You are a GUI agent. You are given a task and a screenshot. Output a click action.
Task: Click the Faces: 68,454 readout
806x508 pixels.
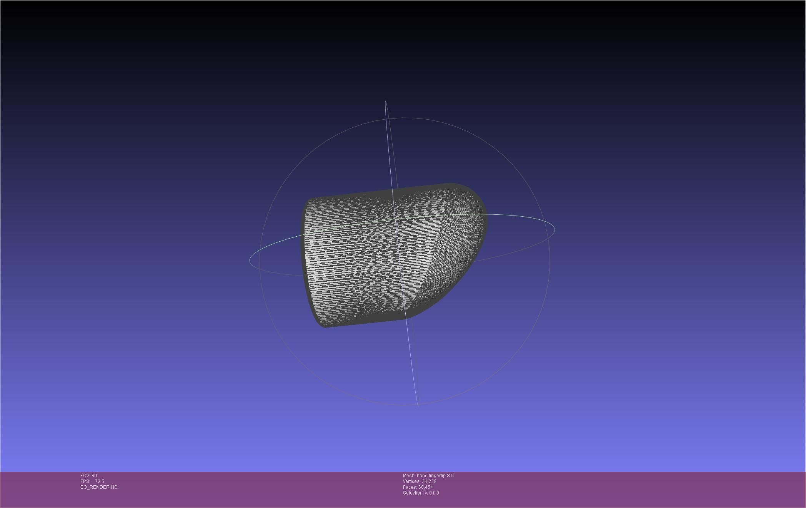coord(418,487)
